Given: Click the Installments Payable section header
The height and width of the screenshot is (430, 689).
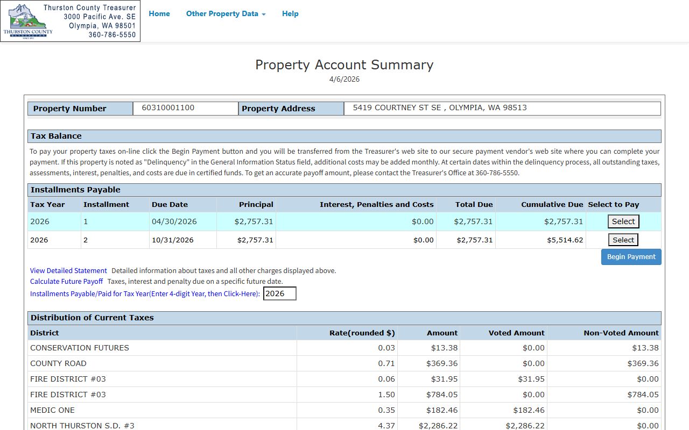Looking at the screenshot, I should pyautogui.click(x=344, y=190).
